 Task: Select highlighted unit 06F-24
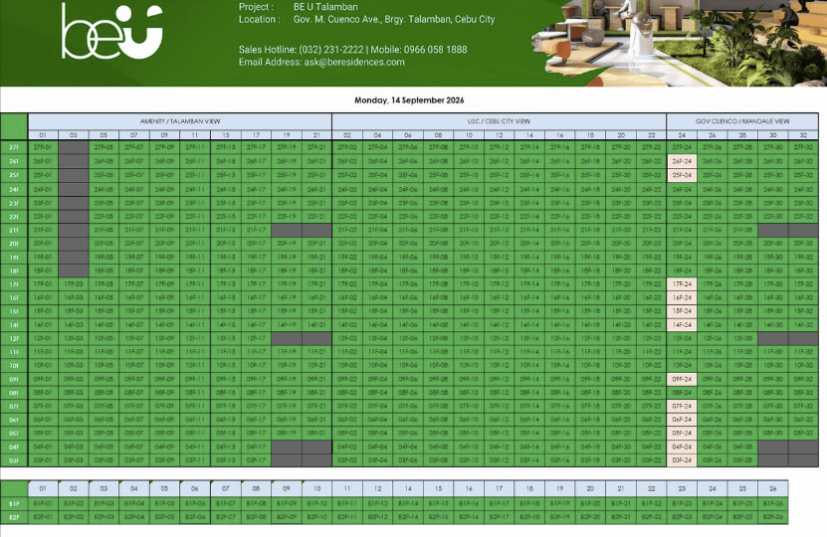click(682, 420)
